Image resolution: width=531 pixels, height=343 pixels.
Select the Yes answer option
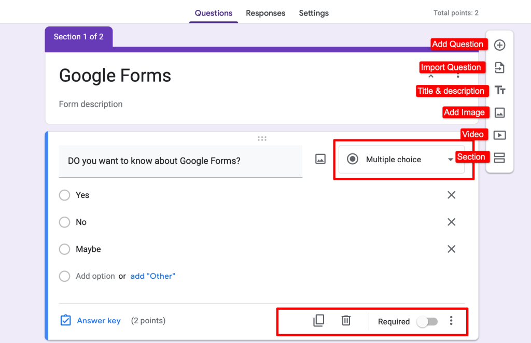[64, 195]
